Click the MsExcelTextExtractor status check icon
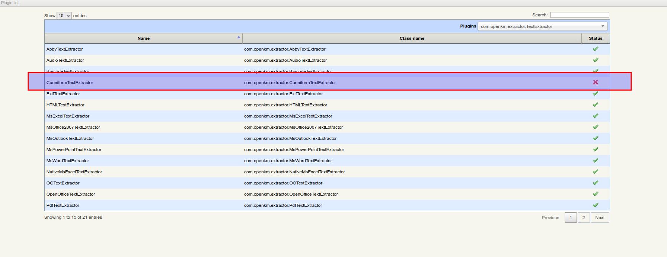The height and width of the screenshot is (257, 667). coord(595,116)
